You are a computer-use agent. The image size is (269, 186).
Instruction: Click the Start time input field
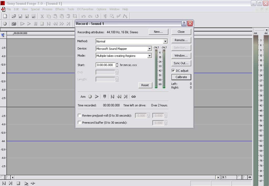click(x=105, y=65)
